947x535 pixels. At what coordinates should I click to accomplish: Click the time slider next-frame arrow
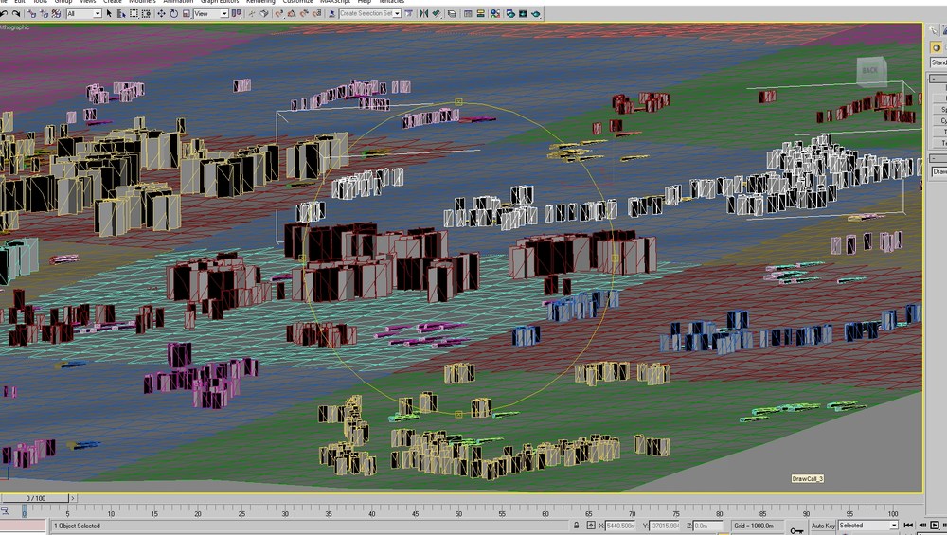click(73, 498)
